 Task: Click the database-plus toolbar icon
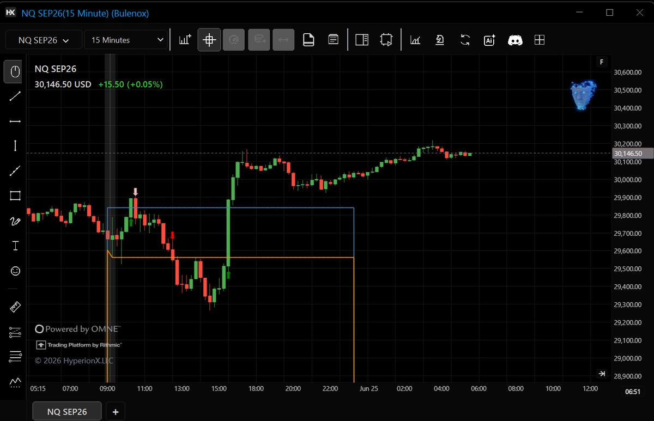click(x=259, y=40)
